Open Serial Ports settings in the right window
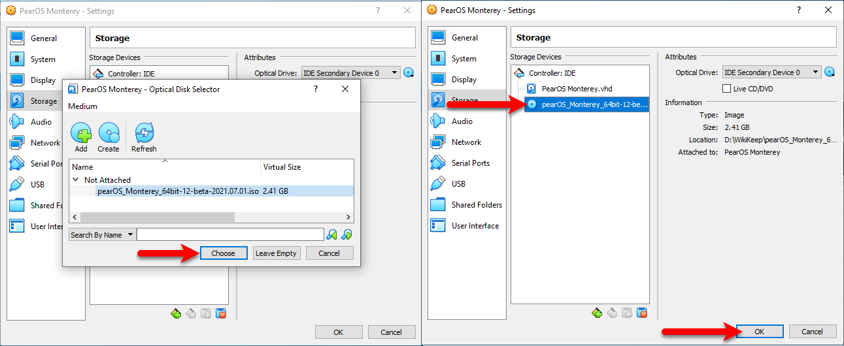Screen dimensions: 844x346 (467, 163)
